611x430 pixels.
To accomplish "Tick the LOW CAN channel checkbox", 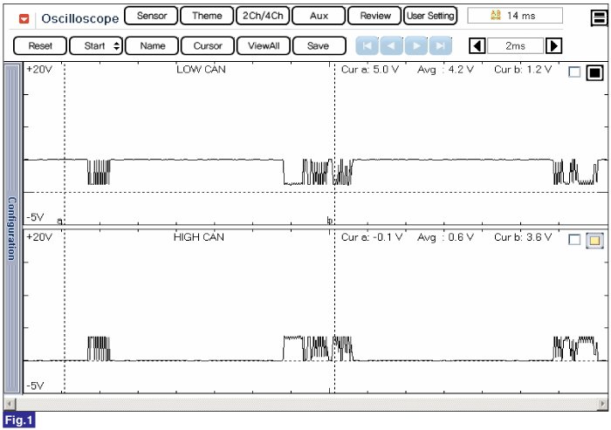I will coord(574,72).
